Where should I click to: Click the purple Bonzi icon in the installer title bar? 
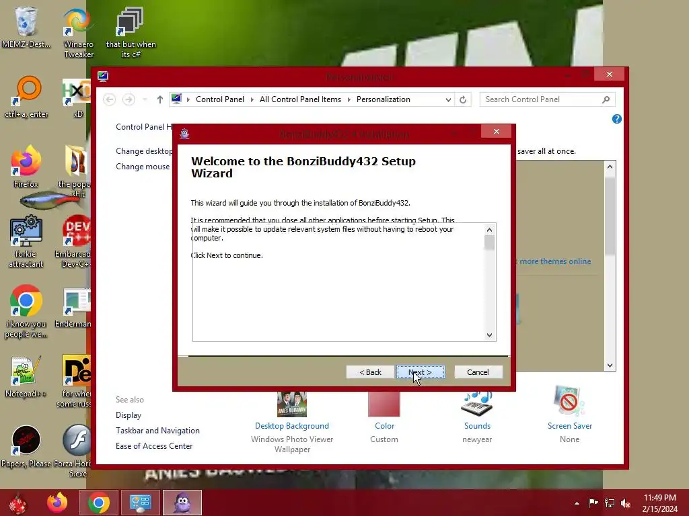pyautogui.click(x=184, y=134)
